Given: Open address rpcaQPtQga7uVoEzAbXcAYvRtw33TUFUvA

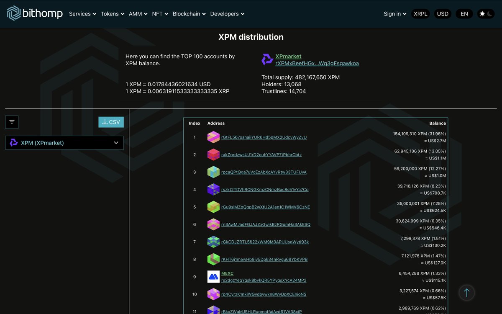Looking at the screenshot, I should click(x=264, y=172).
